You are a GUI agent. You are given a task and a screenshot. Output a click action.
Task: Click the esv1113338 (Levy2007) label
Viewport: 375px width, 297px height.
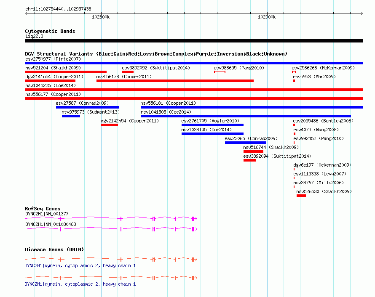coord(320,174)
